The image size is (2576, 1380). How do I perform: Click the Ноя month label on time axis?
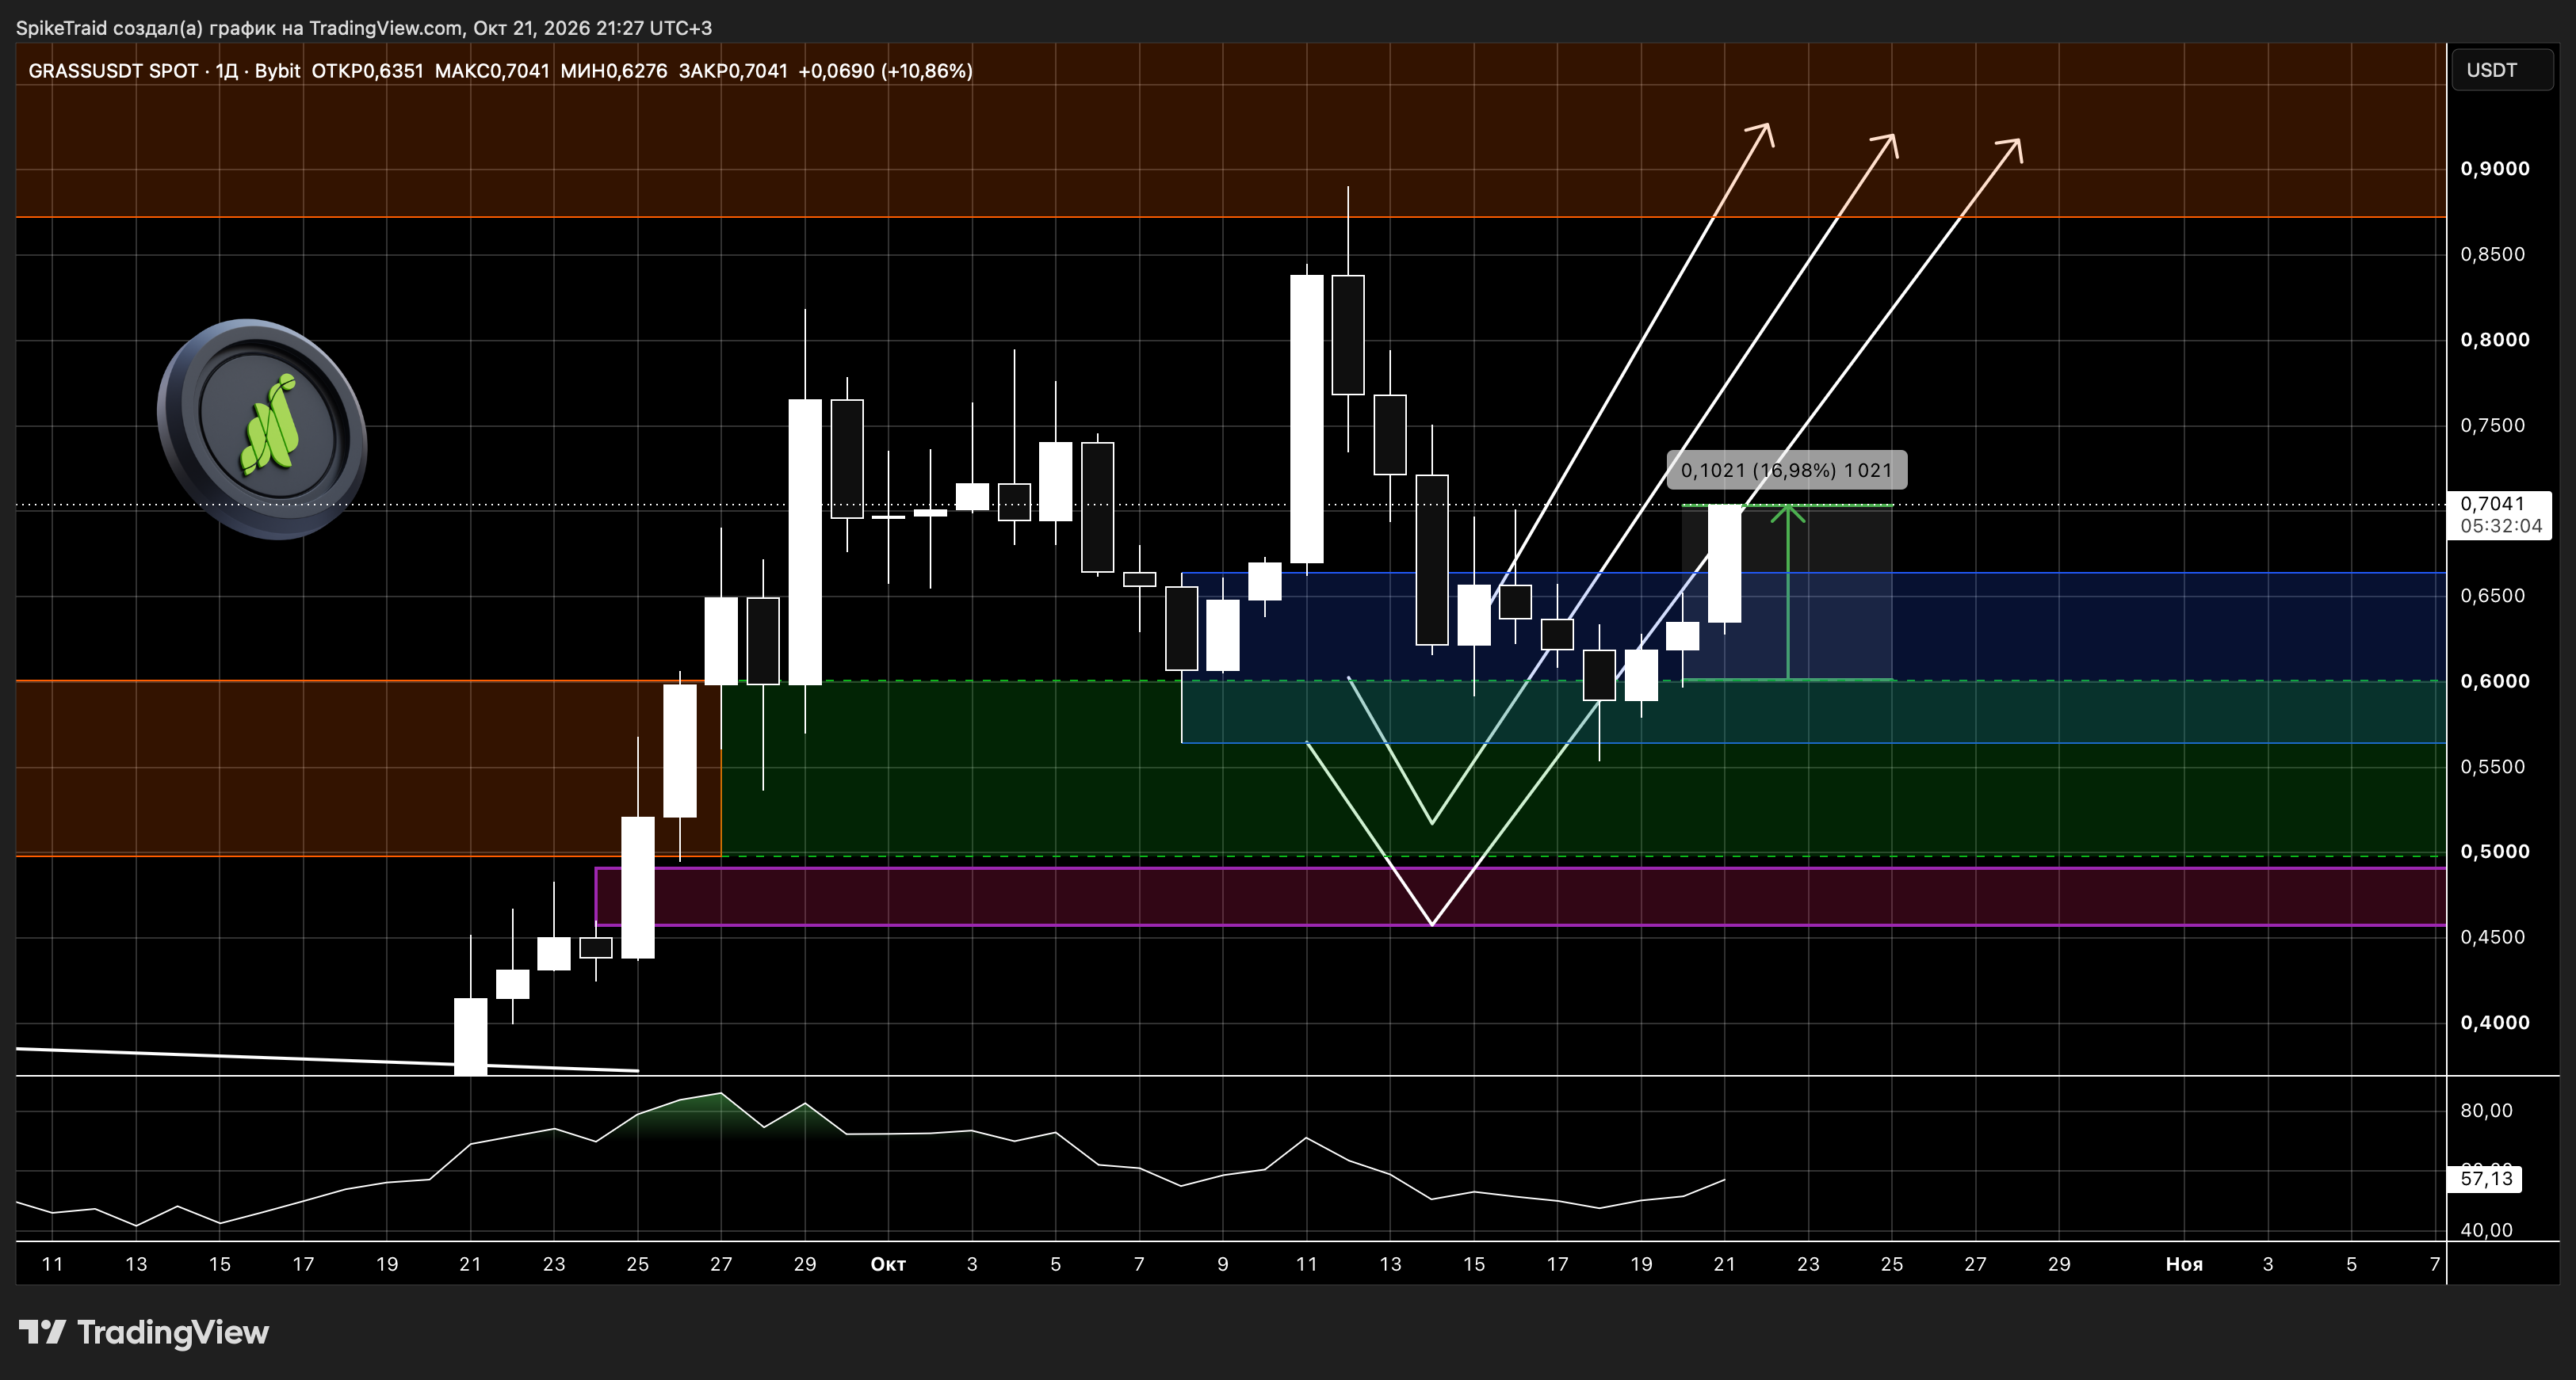coord(2184,1264)
